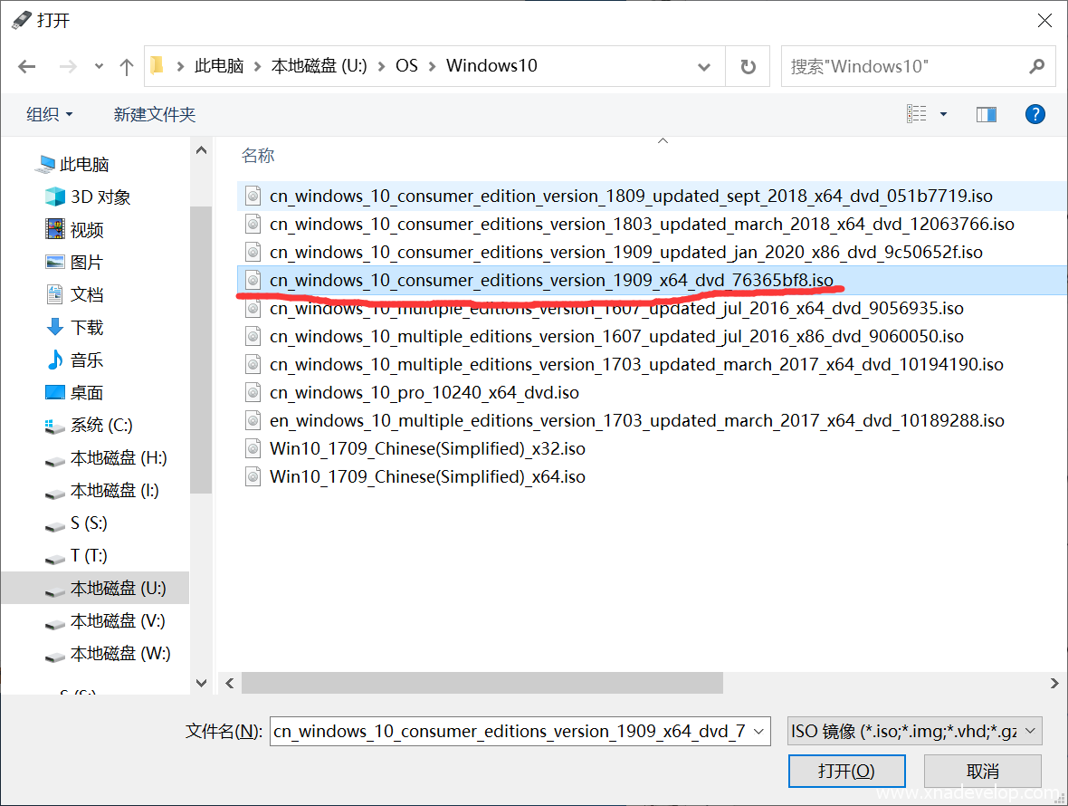The image size is (1068, 806).
Task: Click the back navigation arrow
Action: point(27,66)
